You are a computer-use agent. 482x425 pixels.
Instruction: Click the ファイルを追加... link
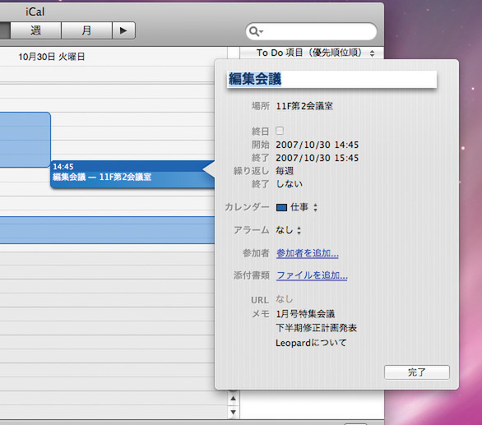click(312, 275)
